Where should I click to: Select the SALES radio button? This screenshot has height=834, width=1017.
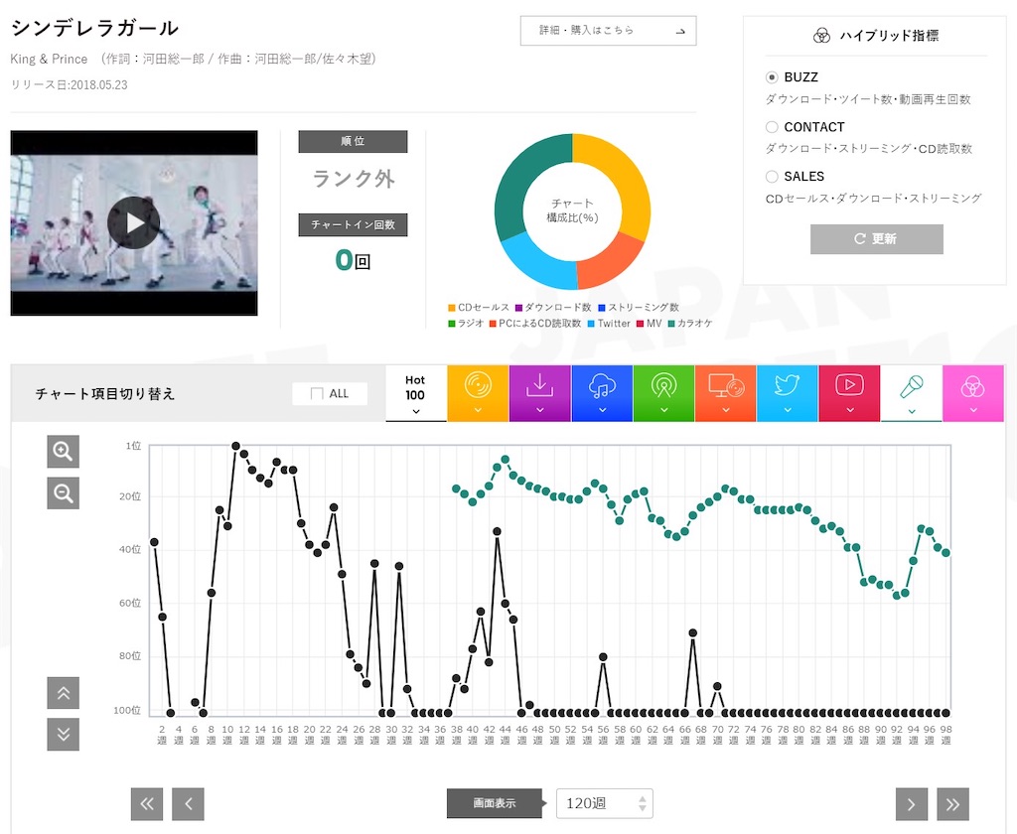pyautogui.click(x=772, y=177)
